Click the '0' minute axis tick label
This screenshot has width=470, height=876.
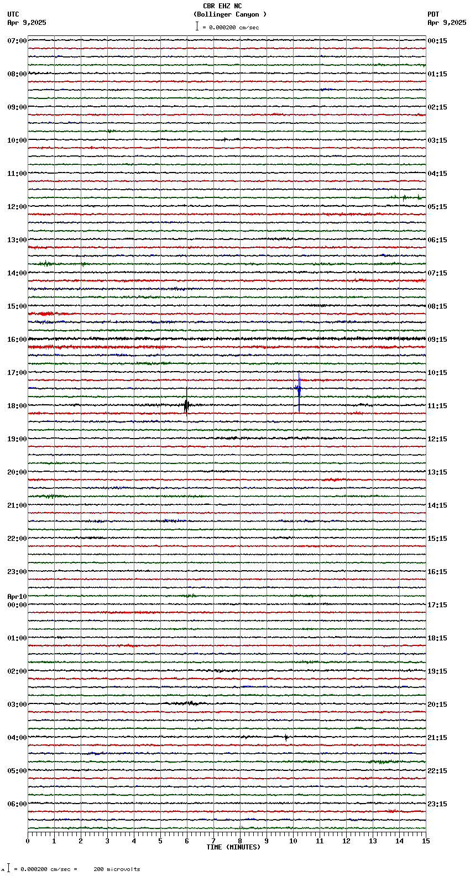click(x=28, y=841)
